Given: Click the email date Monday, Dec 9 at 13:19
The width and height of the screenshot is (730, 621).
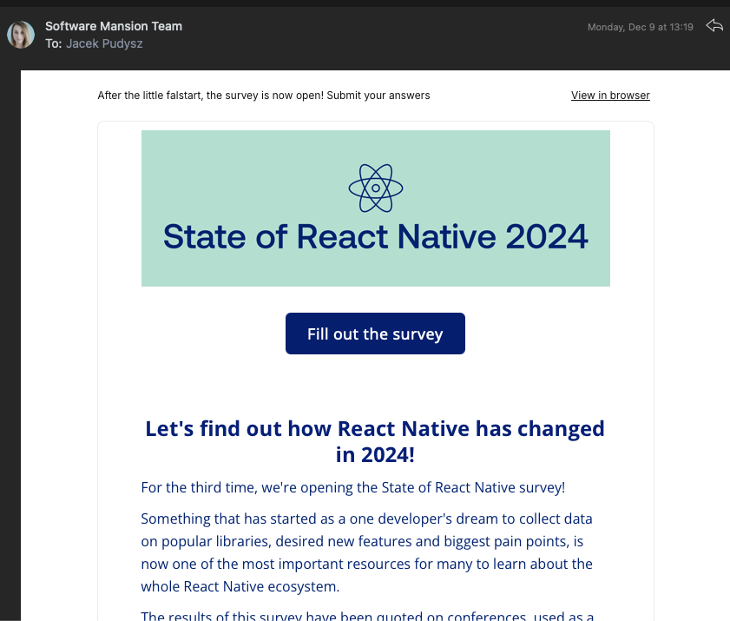Looking at the screenshot, I should (x=640, y=27).
